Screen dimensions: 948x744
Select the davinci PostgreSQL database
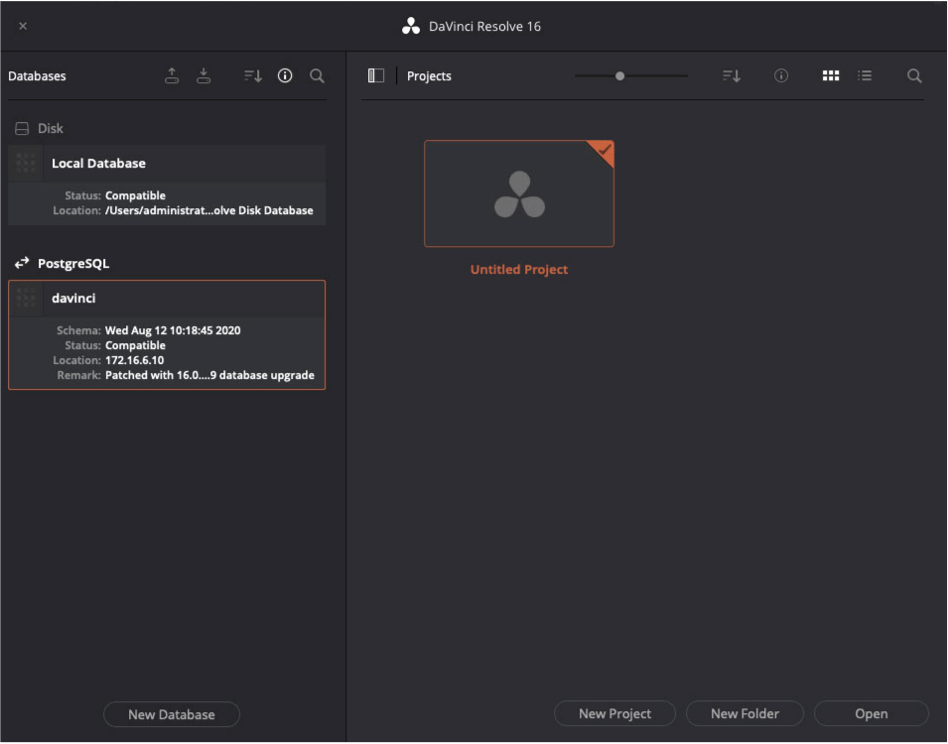point(167,335)
